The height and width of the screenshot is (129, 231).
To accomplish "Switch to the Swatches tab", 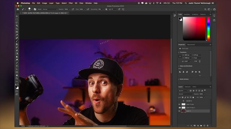I will (x=187, y=14).
